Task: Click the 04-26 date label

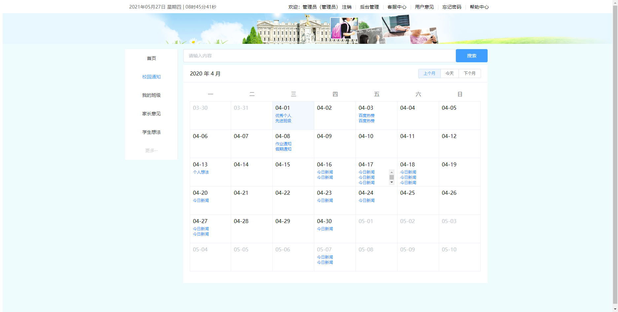Action: point(449,193)
